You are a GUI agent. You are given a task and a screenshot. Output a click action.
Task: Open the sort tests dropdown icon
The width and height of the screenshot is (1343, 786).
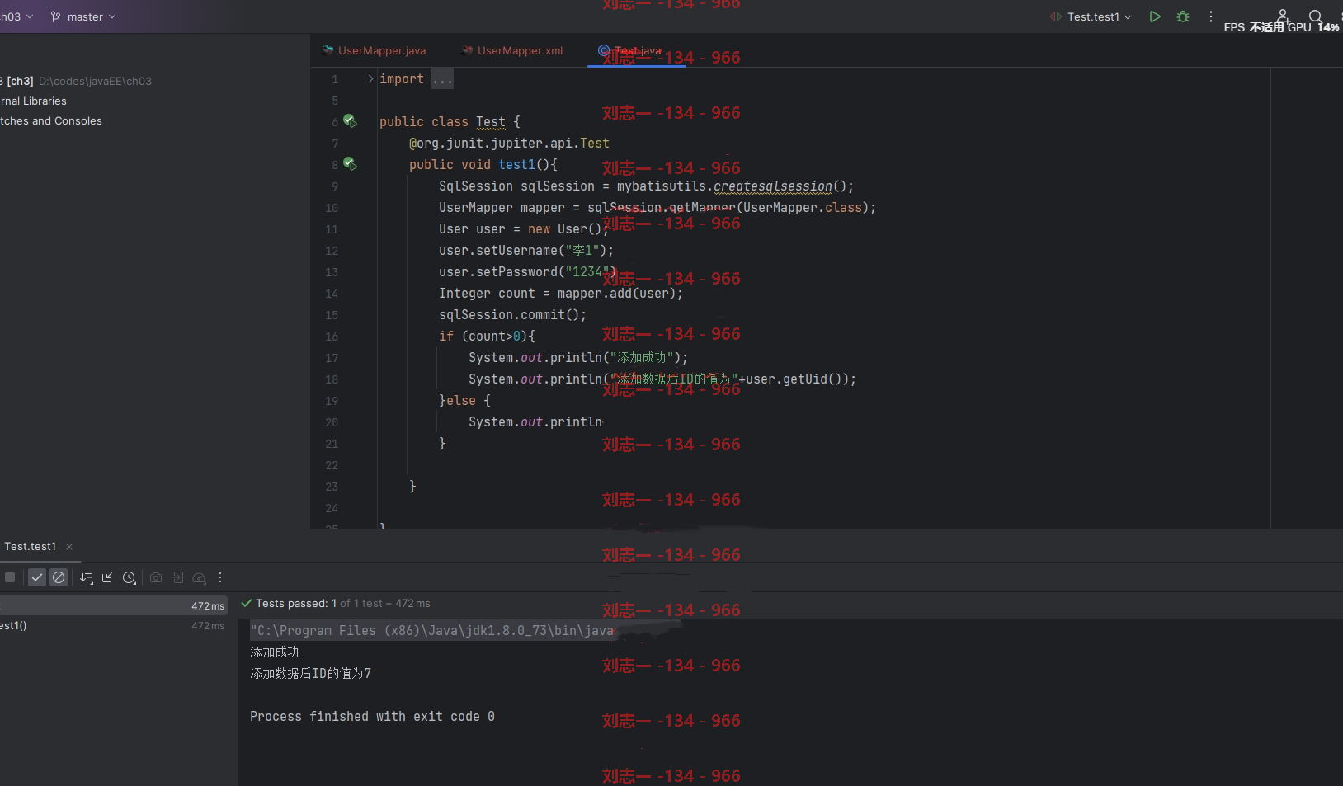coord(87,577)
